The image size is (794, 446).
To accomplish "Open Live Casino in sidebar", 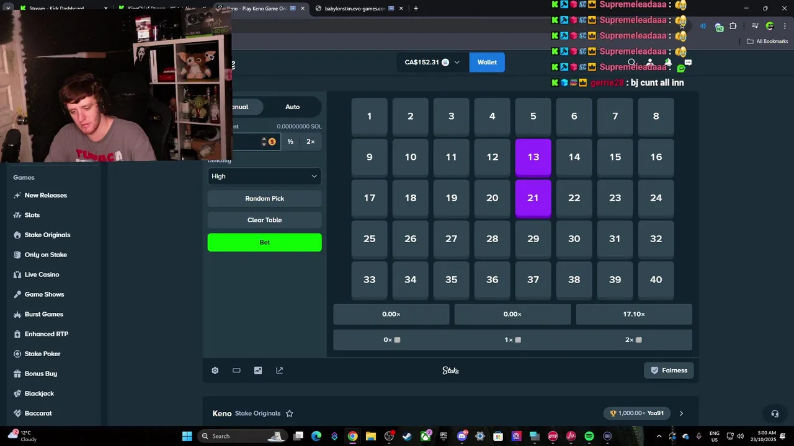I will point(37,274).
